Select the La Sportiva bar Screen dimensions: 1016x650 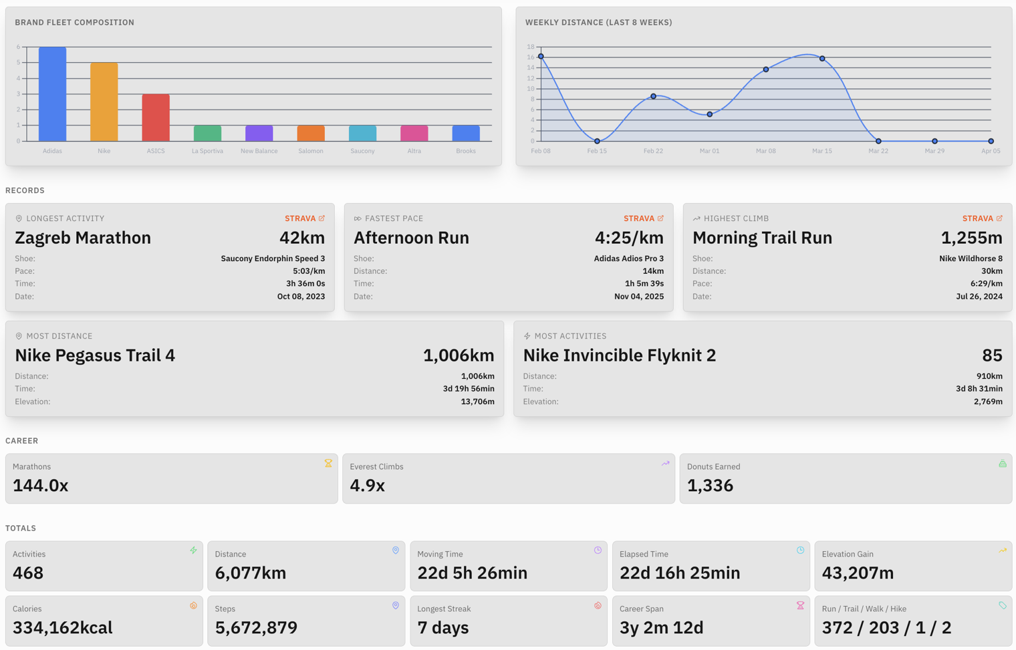tap(207, 133)
